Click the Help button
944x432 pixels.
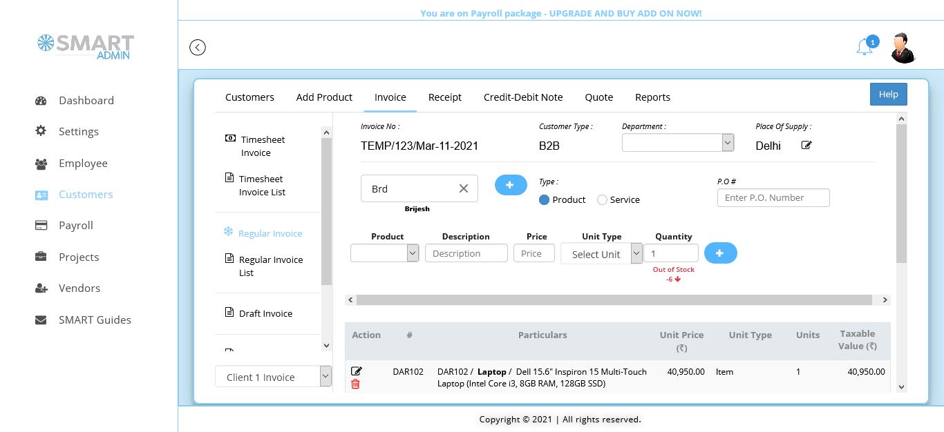click(x=888, y=95)
